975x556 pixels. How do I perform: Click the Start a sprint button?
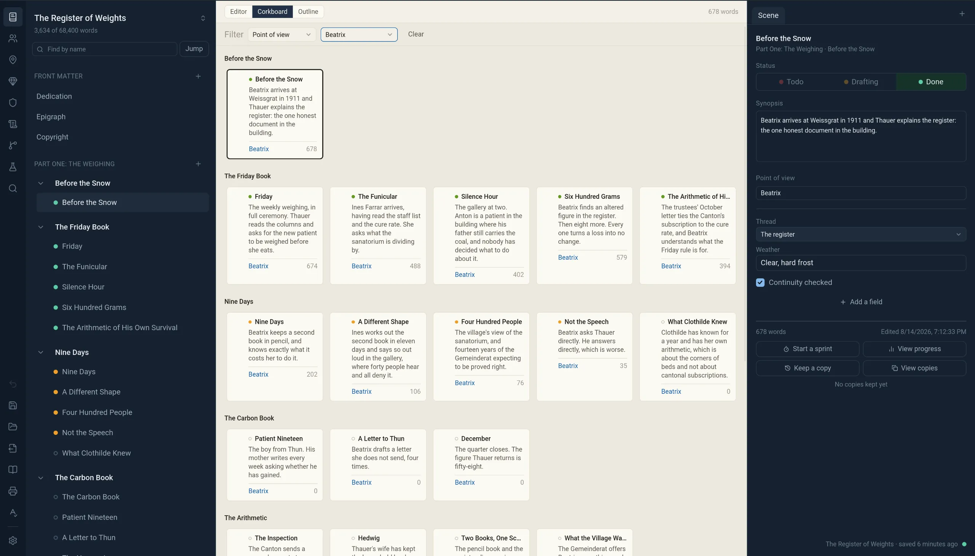(x=807, y=349)
